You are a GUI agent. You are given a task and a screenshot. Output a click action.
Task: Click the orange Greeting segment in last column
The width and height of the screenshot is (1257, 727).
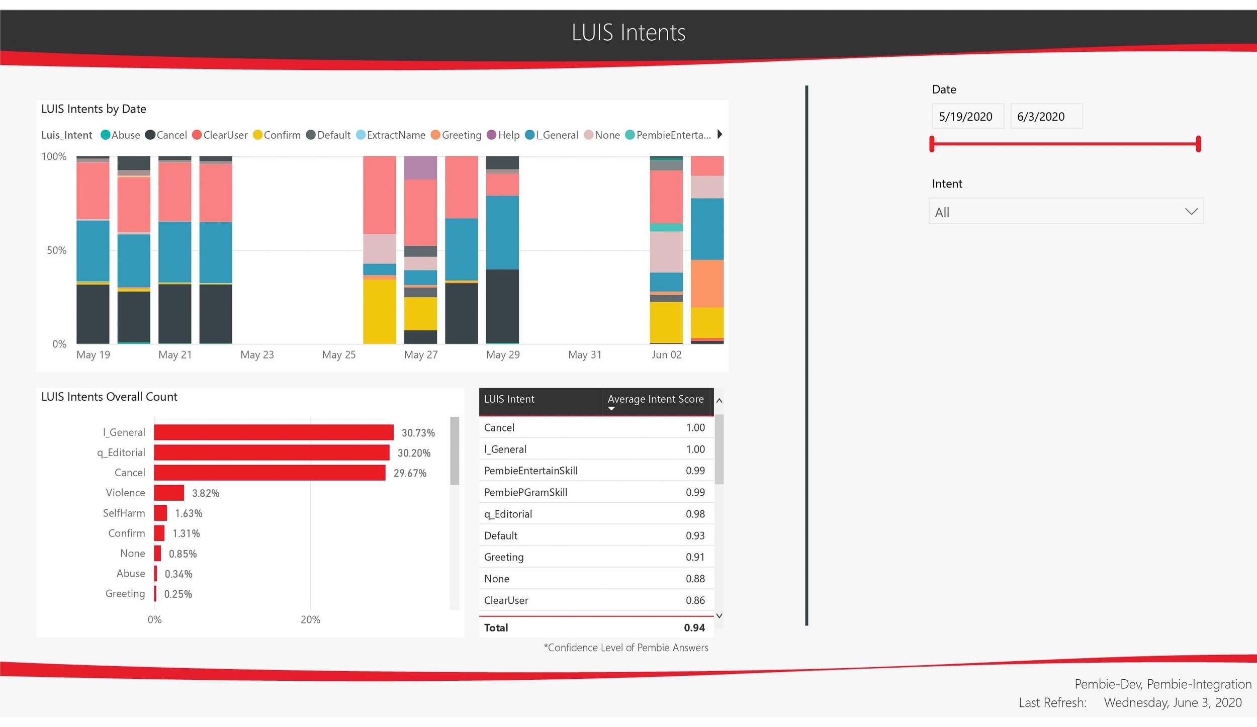click(707, 284)
